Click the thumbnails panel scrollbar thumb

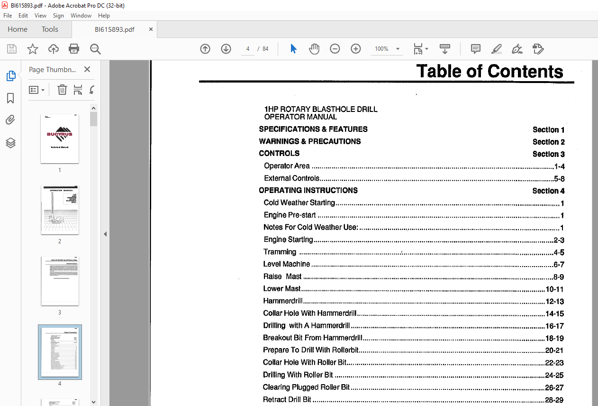pos(93,119)
